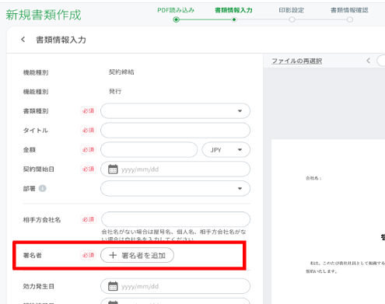
Task: Focus the 相手方会社名 input field
Action: coord(176,219)
